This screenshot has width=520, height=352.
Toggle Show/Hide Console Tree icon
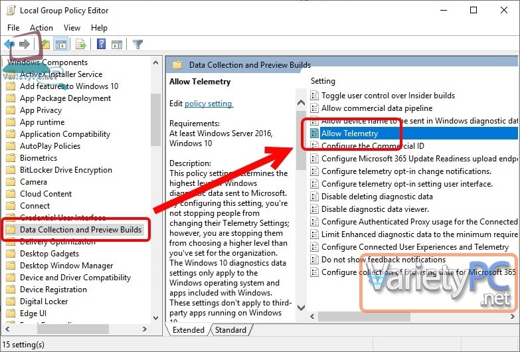(60, 44)
